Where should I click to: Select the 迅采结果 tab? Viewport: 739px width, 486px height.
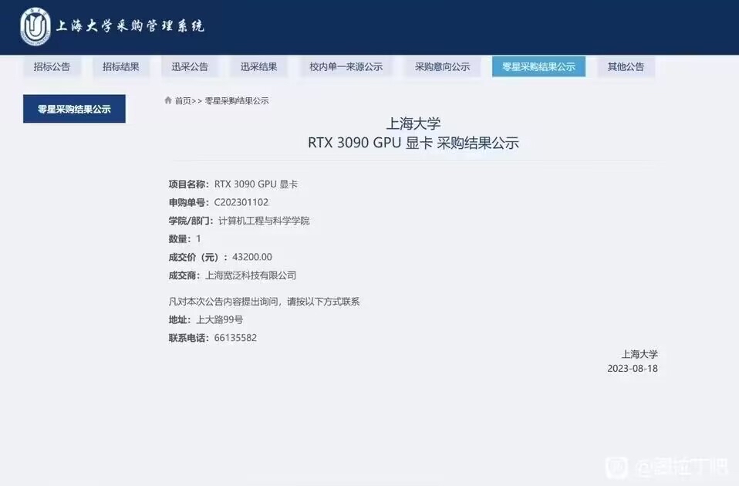point(258,66)
